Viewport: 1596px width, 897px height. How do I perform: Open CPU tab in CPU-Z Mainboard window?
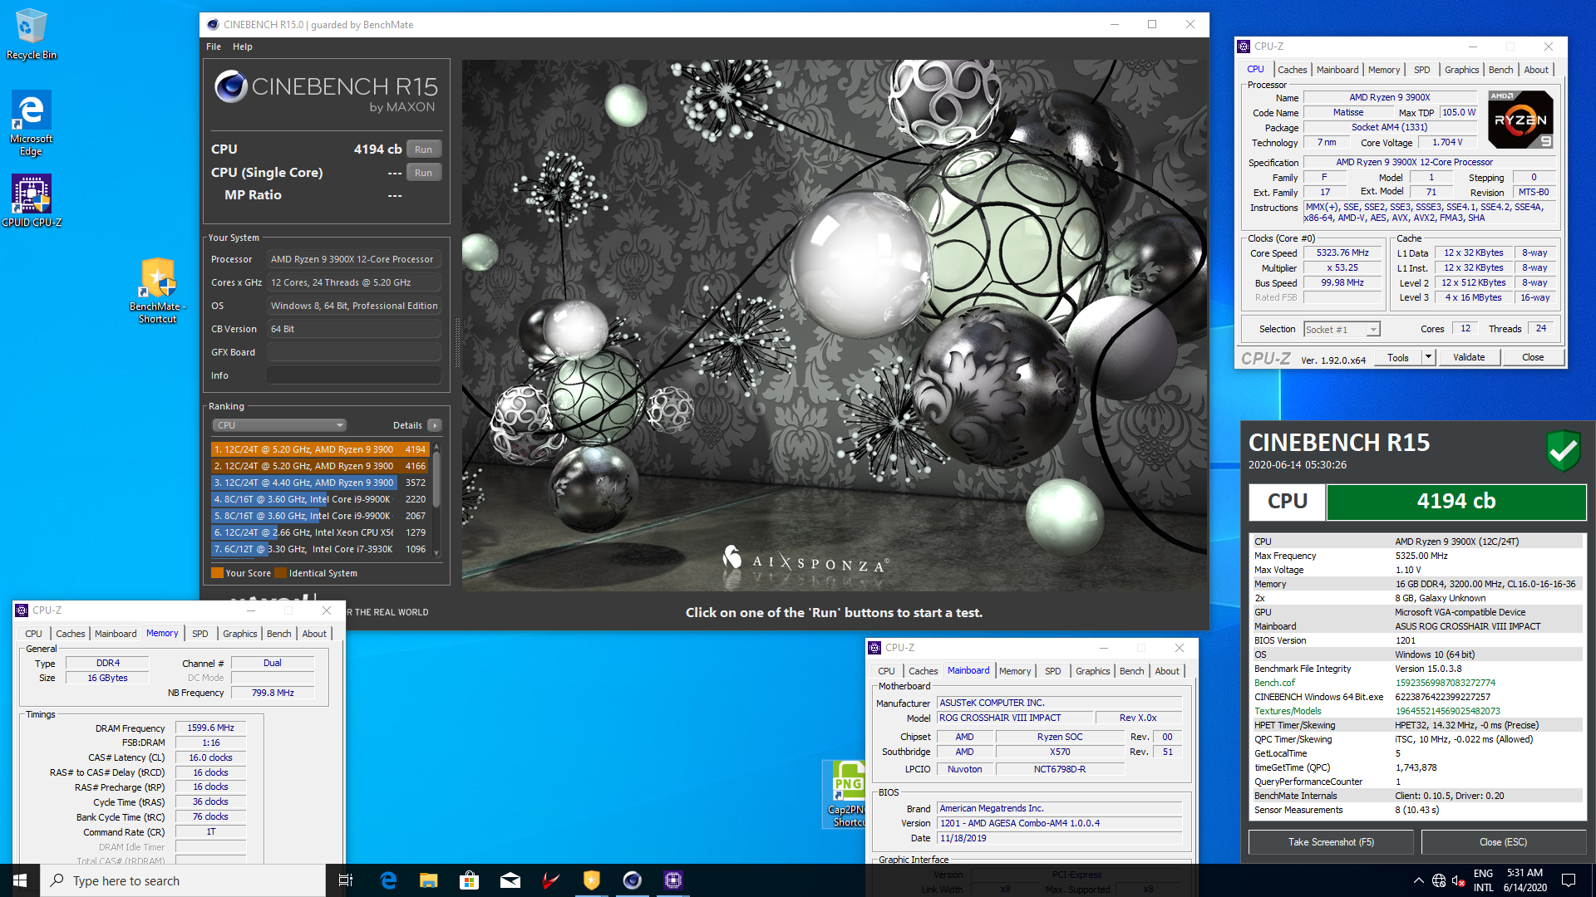(886, 671)
